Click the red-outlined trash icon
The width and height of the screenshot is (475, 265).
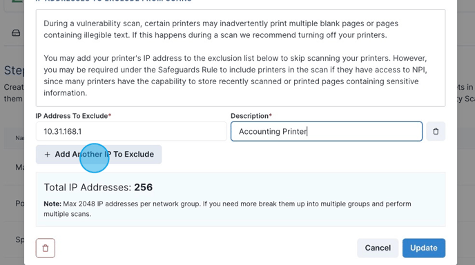pos(46,248)
